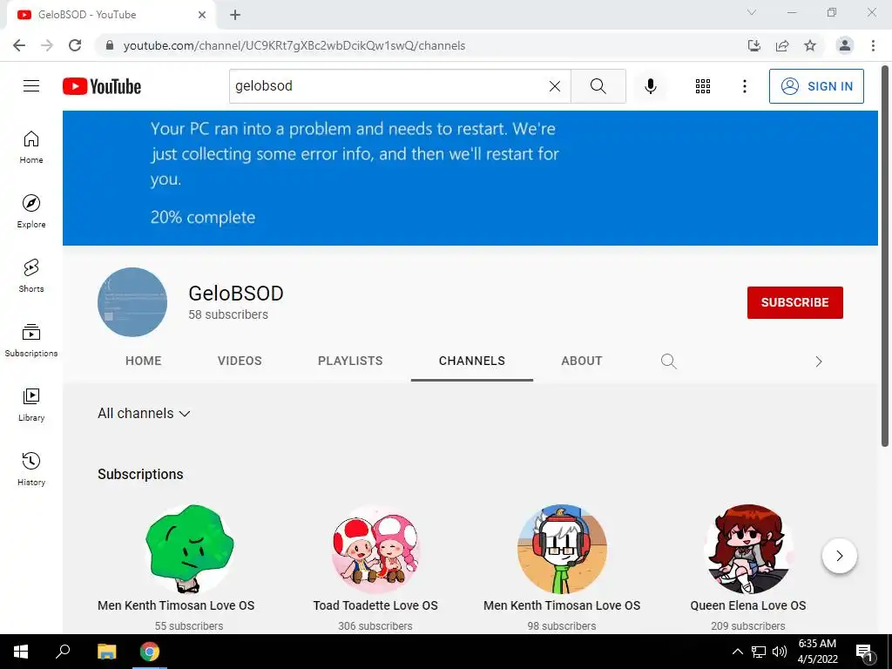Click the SUBSCRIBE button
The image size is (892, 669).
794,302
